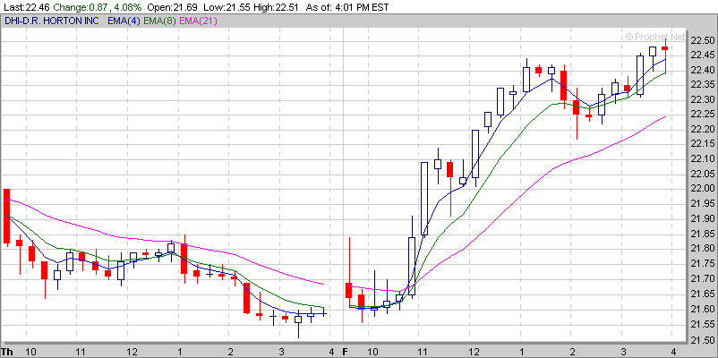
Task: Click the Last:22.46 quote value
Action: coord(25,7)
